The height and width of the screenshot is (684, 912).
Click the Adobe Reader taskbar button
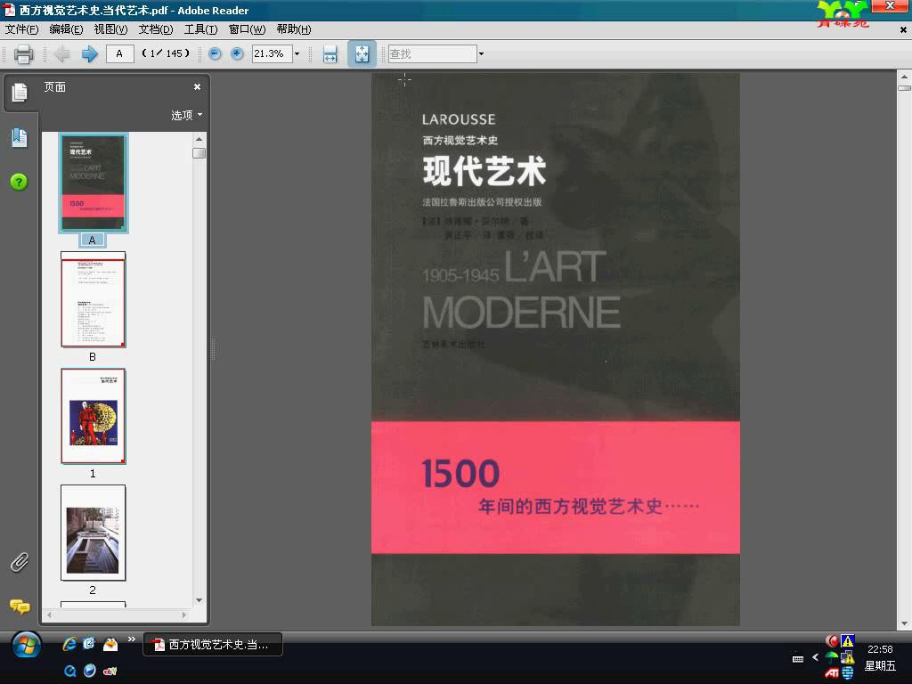(x=213, y=645)
